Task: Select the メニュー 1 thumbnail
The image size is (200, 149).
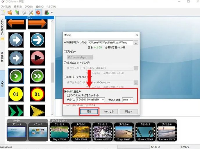Action: point(17,132)
